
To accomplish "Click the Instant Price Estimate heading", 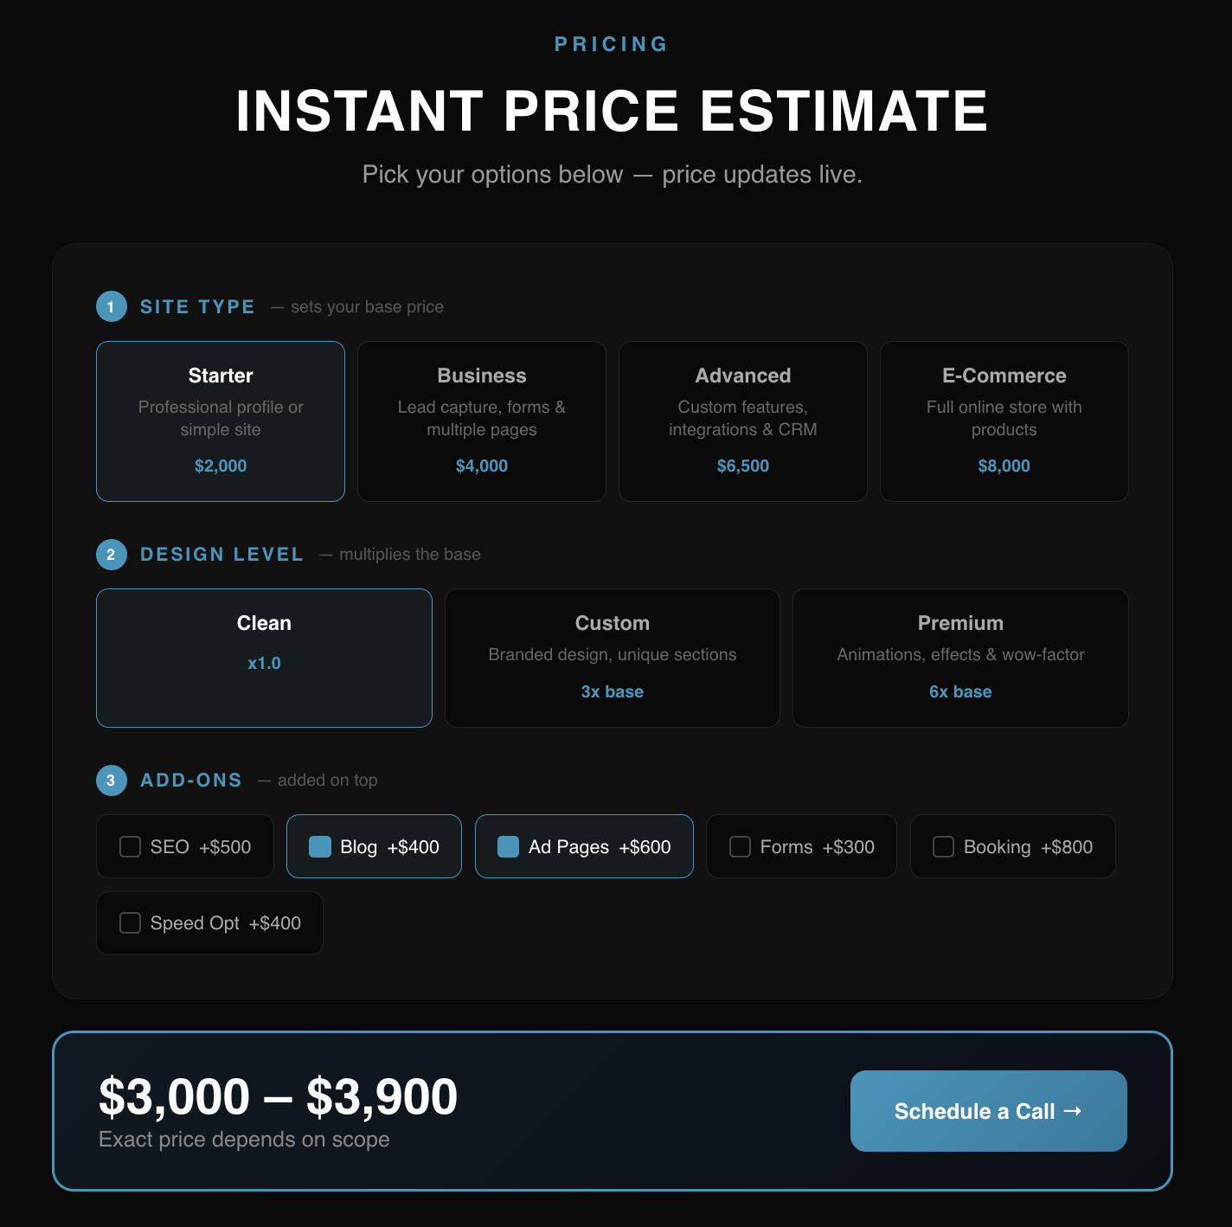I will (612, 111).
